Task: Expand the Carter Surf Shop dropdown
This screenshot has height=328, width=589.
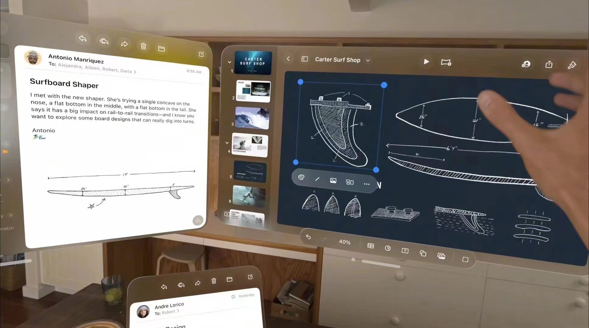Action: [x=368, y=60]
